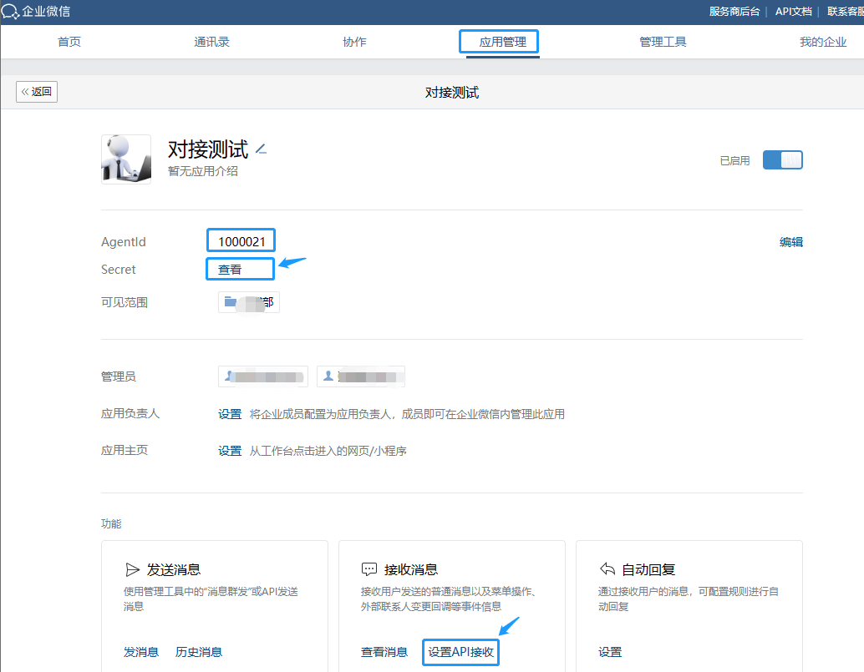Switch to the 通讯录 tab

pyautogui.click(x=211, y=42)
